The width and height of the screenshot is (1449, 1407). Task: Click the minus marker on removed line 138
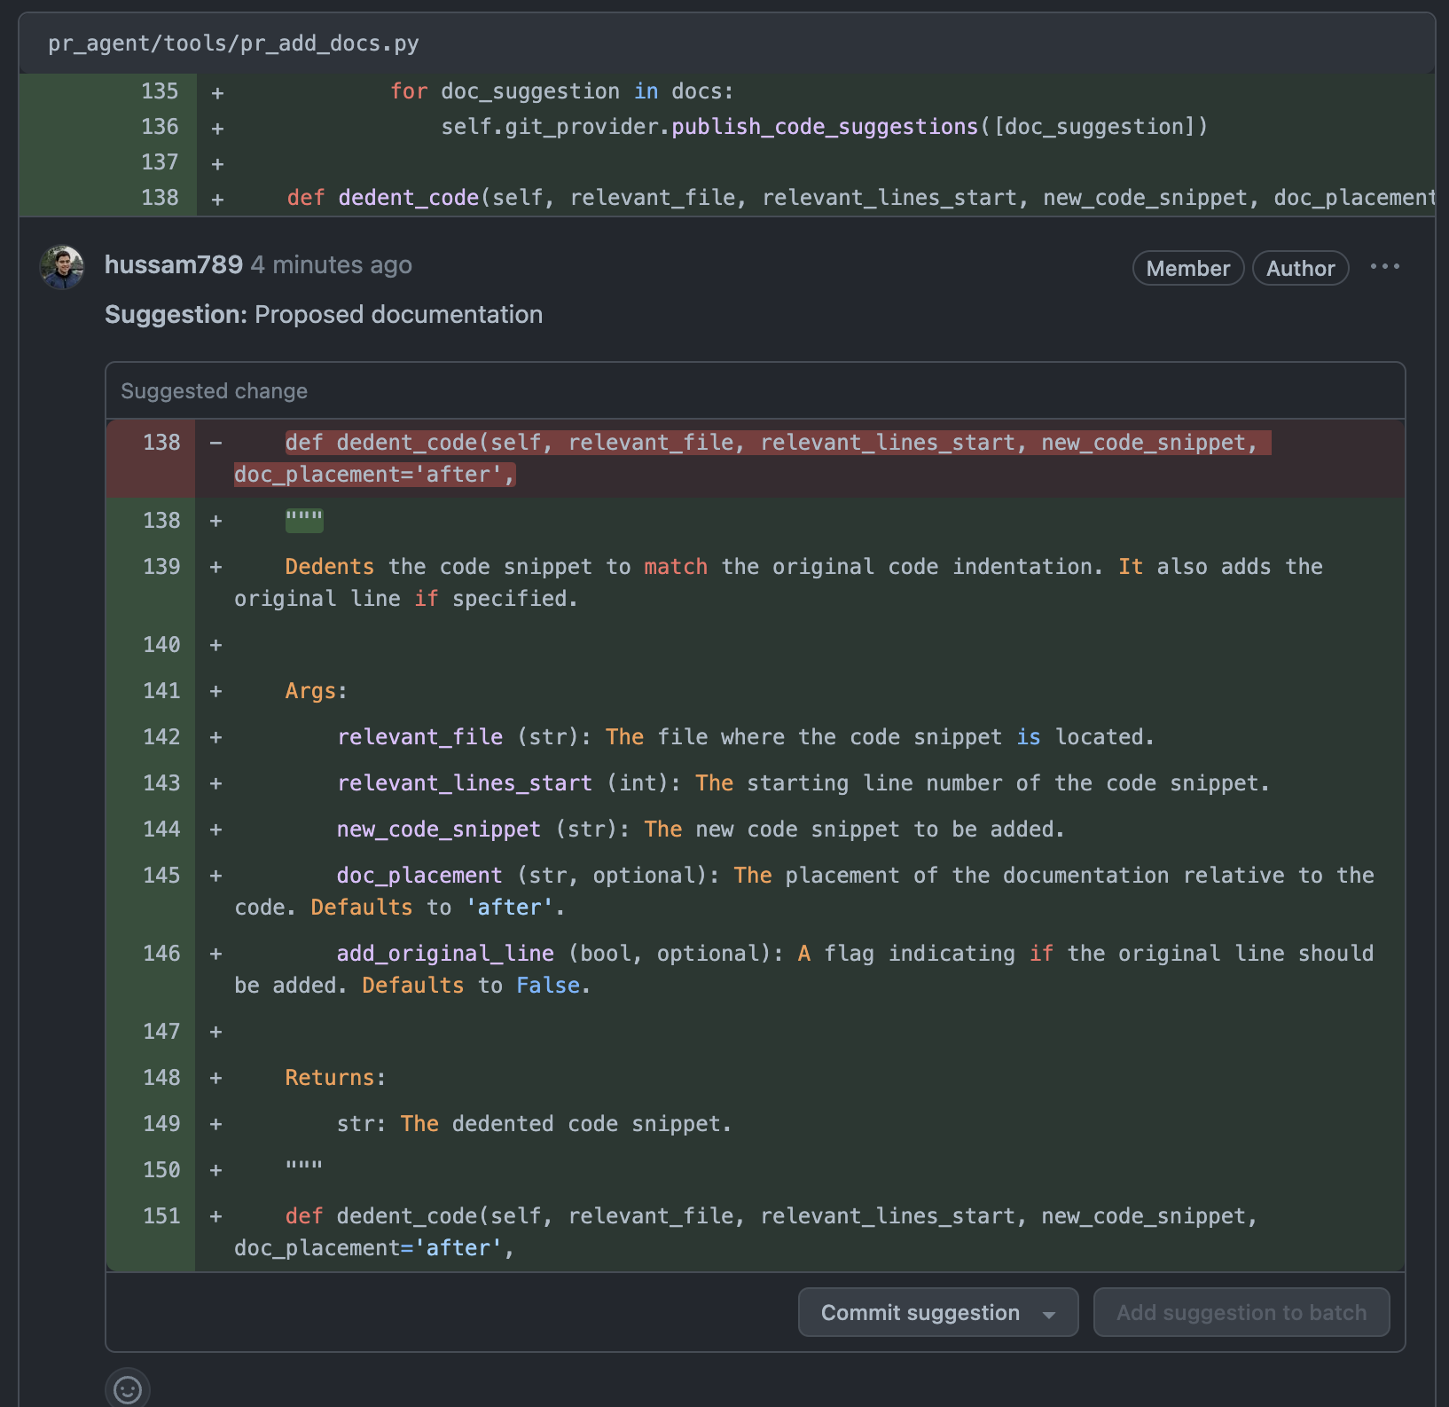coord(215,443)
